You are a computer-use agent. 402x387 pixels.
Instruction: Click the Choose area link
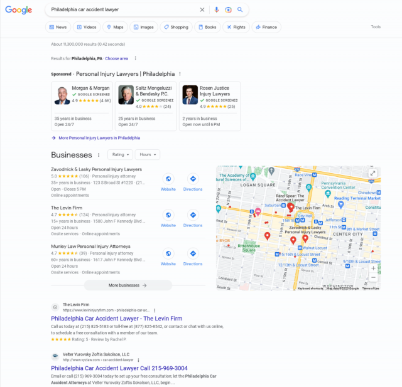(x=116, y=58)
